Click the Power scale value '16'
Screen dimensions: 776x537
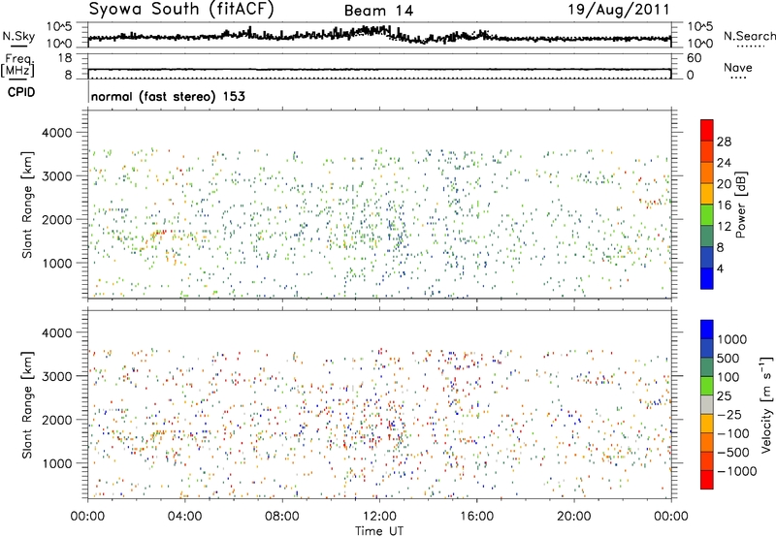[724, 205]
